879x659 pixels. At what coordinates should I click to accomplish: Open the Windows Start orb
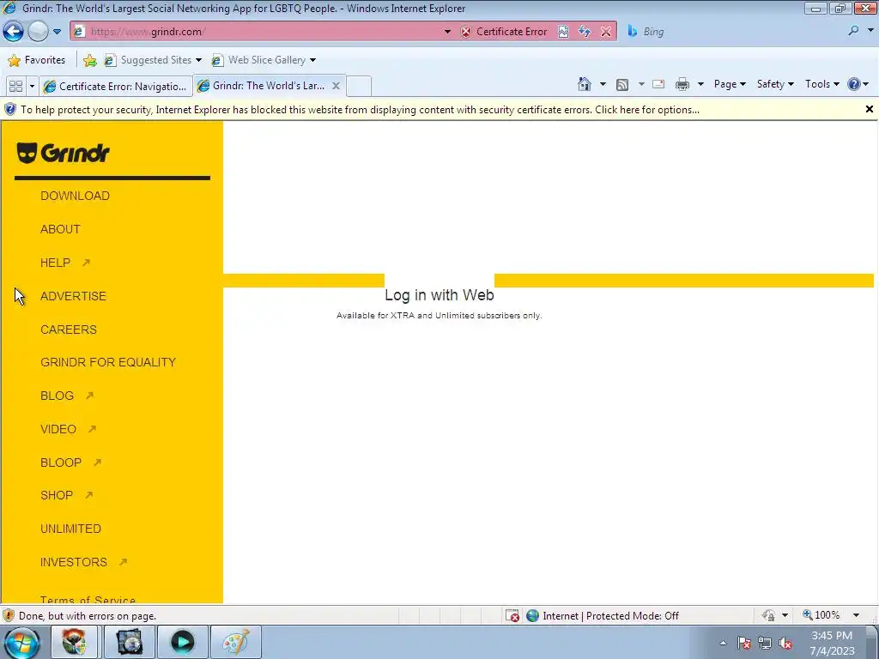tap(22, 642)
